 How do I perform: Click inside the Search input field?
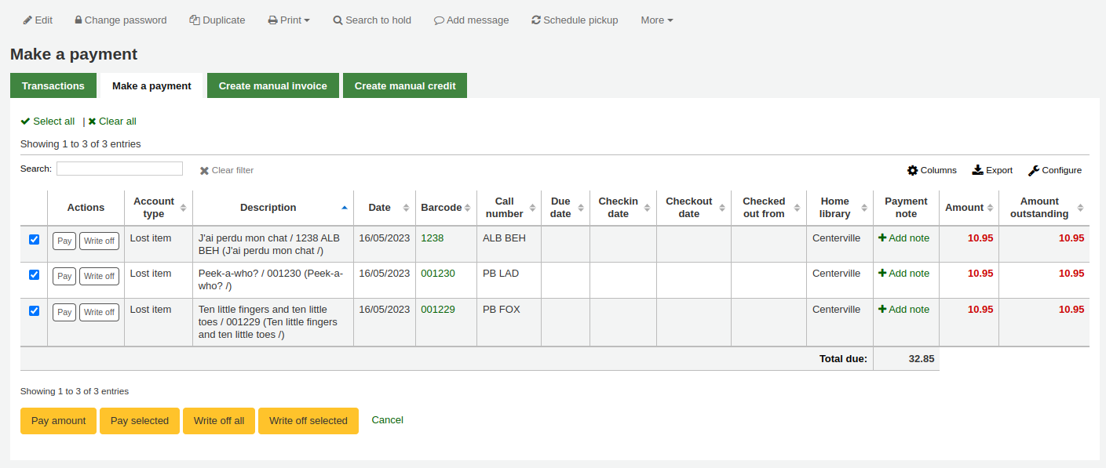tap(119, 169)
